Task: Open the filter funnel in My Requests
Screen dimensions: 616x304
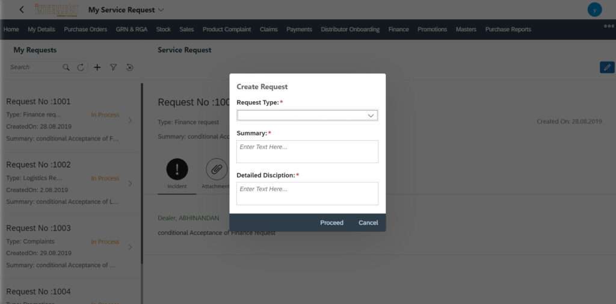Action: (x=113, y=67)
